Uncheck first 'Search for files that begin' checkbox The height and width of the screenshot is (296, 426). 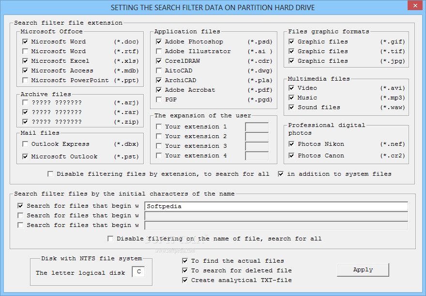coord(20,206)
